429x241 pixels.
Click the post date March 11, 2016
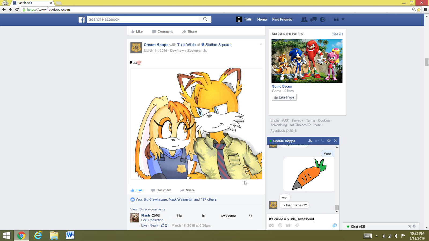tap(155, 51)
